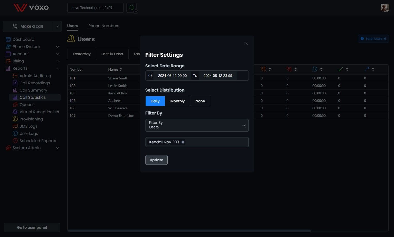Collapse the Reports menu
This screenshot has width=394, height=237.
click(x=58, y=68)
